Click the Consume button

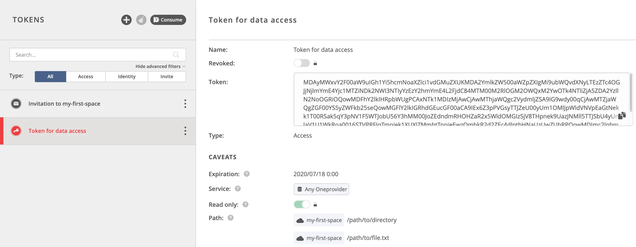click(x=168, y=20)
